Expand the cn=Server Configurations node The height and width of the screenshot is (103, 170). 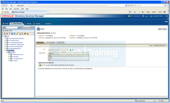click(x=5, y=46)
